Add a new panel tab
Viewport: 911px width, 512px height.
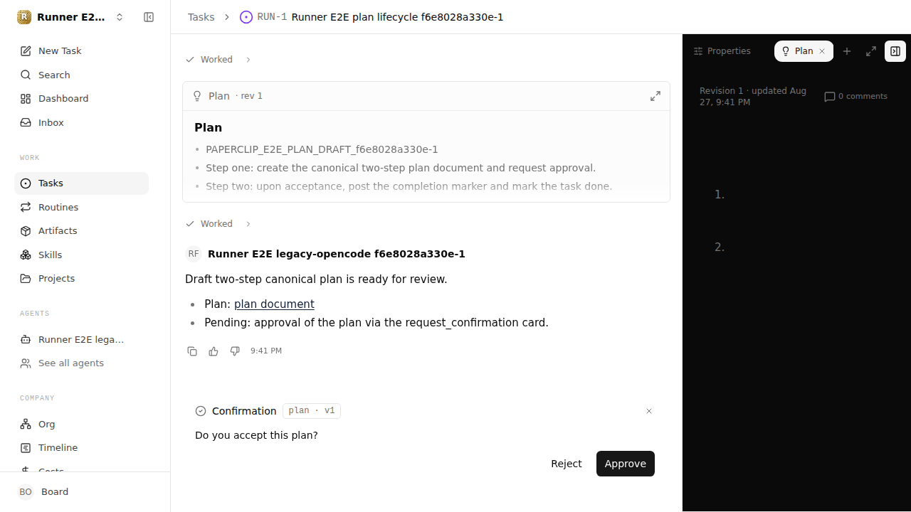(847, 51)
